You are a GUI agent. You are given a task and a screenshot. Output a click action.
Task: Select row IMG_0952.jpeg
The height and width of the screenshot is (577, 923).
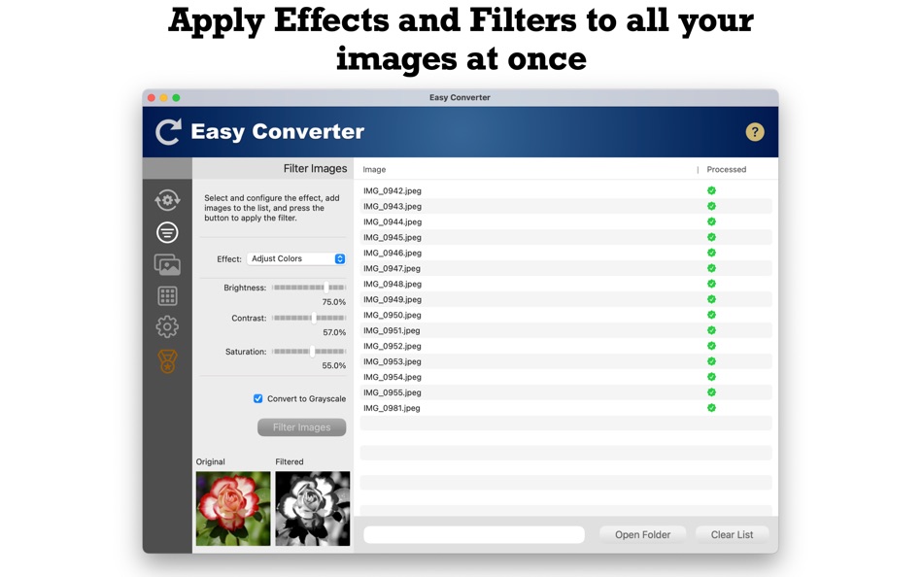(565, 346)
